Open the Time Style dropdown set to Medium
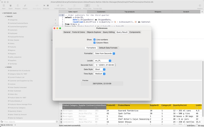Viewport: 204px width, 127px height. pyautogui.click(x=100, y=74)
